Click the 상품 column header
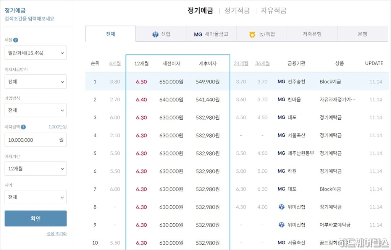 [339, 64]
